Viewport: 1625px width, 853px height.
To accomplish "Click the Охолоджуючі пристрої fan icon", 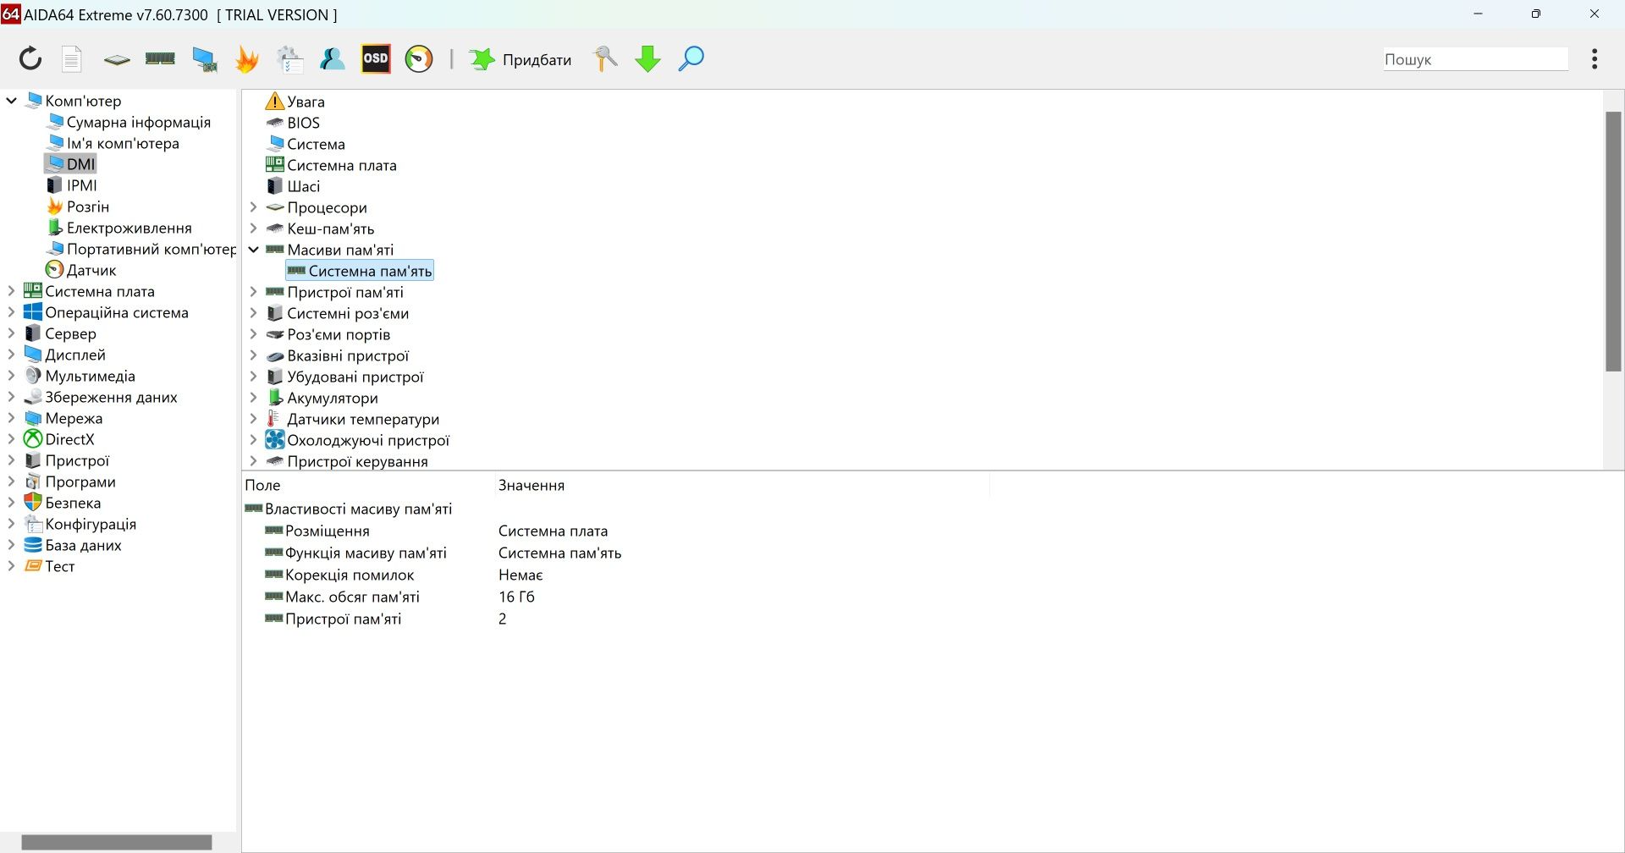I will point(275,439).
